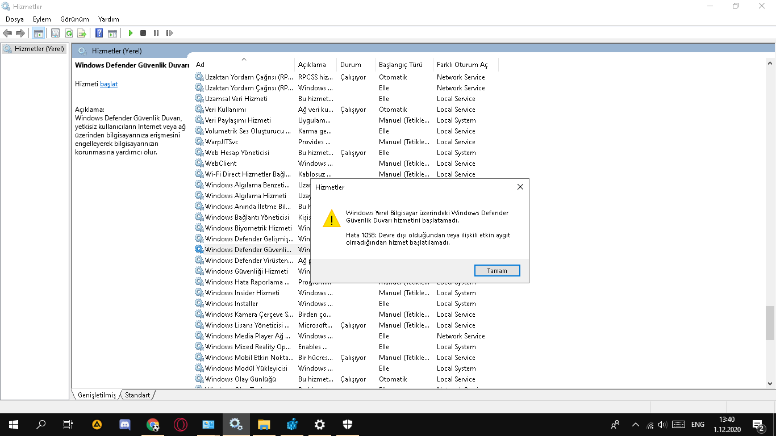Click the scrollbar up arrow of services list
The image size is (776, 436).
coord(770,64)
